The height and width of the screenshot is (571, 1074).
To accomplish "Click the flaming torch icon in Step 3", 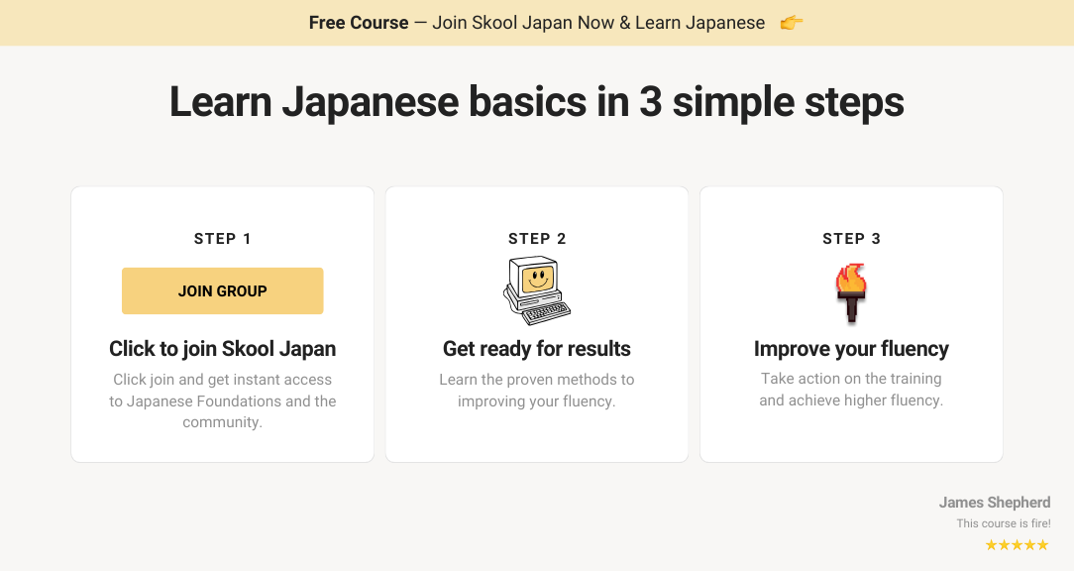I will pos(851,292).
